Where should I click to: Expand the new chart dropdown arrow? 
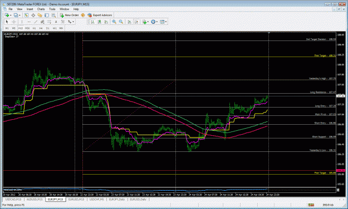[11, 15]
